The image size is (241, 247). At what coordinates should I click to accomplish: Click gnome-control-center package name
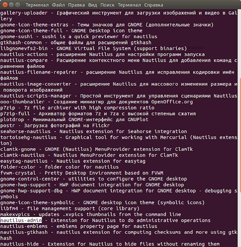30,179
